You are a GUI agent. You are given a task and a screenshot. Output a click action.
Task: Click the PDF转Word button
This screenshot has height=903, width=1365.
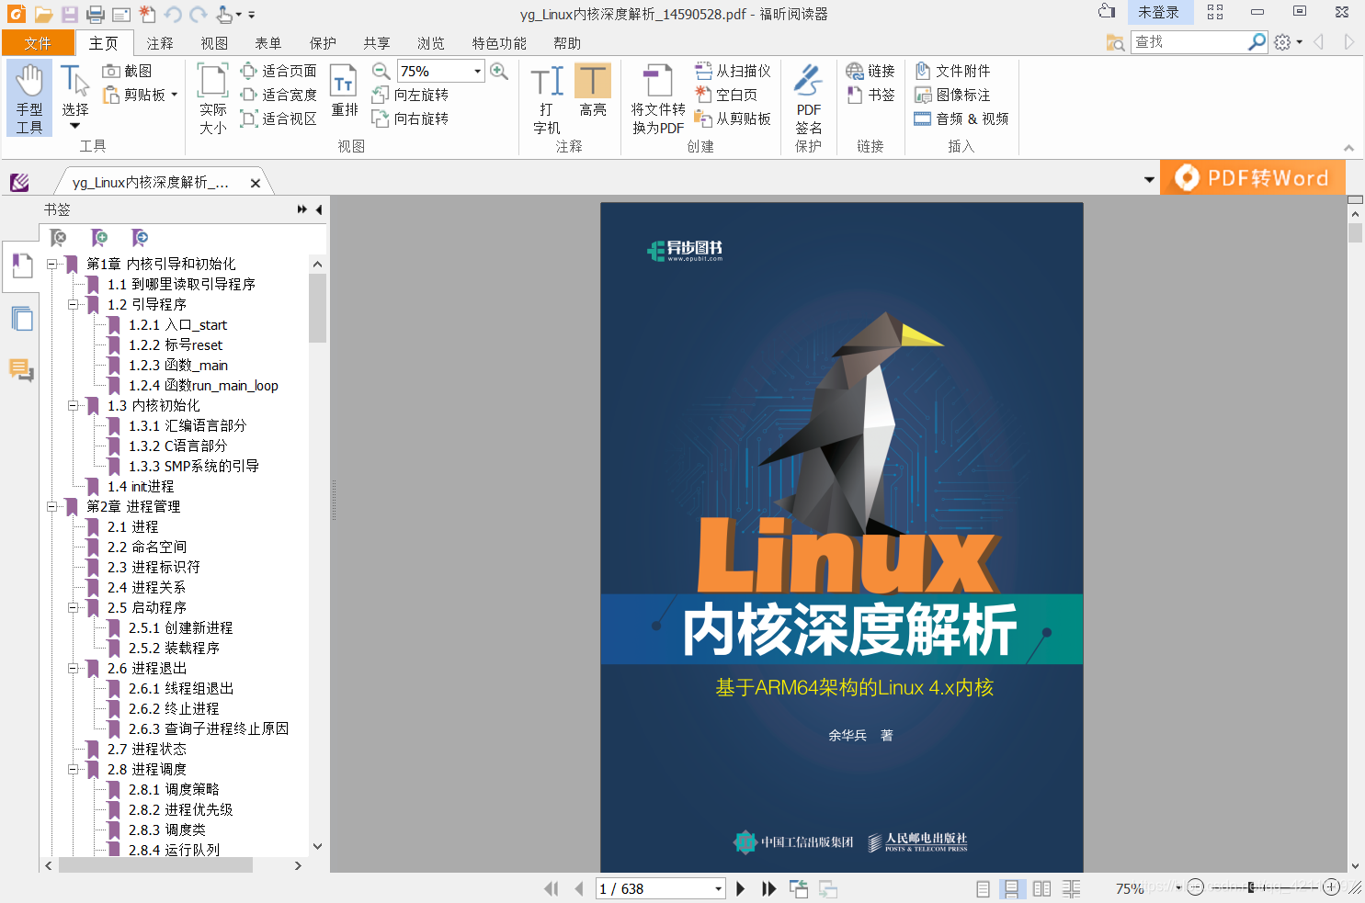pos(1253,177)
